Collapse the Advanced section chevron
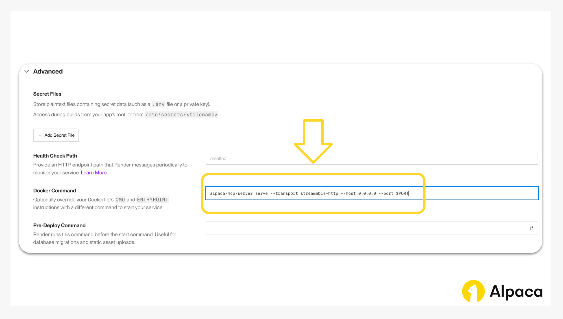Image resolution: width=563 pixels, height=319 pixels. tap(27, 71)
